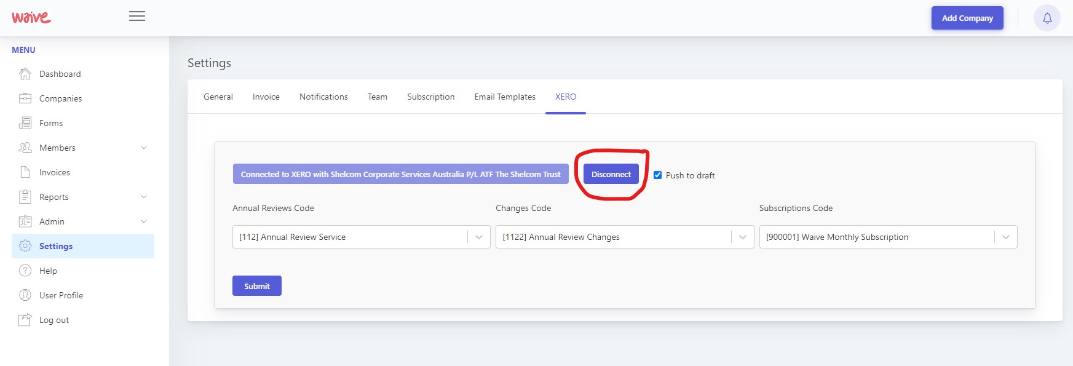Click the Disconnect button
The height and width of the screenshot is (366, 1073).
(x=611, y=174)
